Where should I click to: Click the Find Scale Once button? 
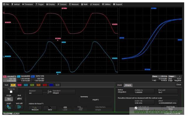point(171,108)
